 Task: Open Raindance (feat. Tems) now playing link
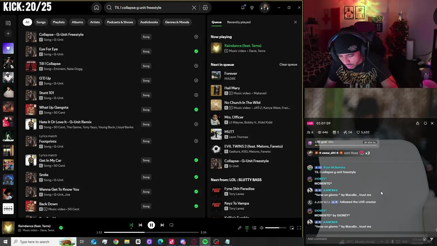point(243,46)
